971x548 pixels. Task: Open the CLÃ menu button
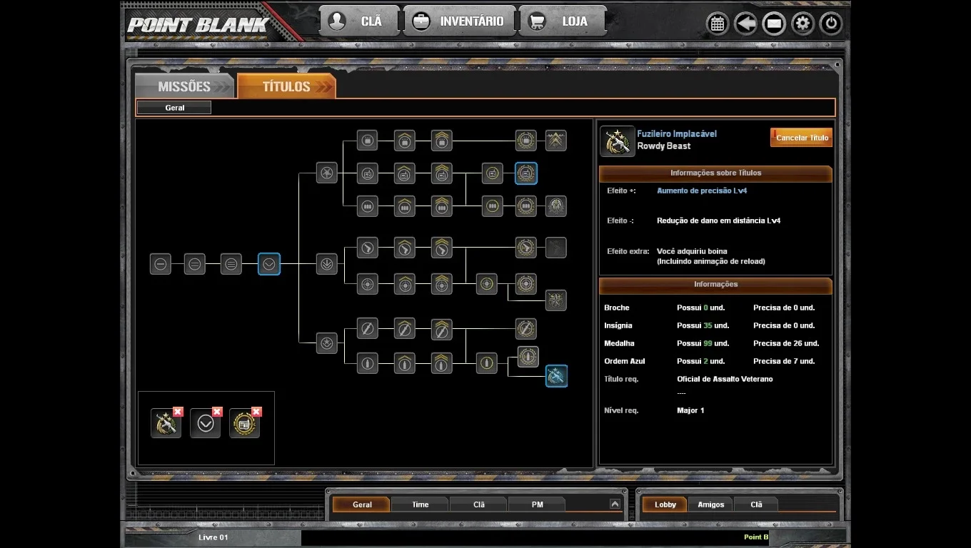359,21
